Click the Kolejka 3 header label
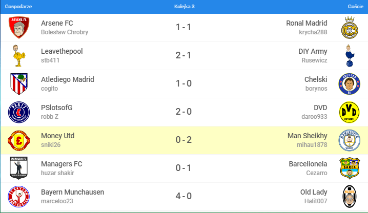The width and height of the screenshot is (368, 213). tap(184, 7)
